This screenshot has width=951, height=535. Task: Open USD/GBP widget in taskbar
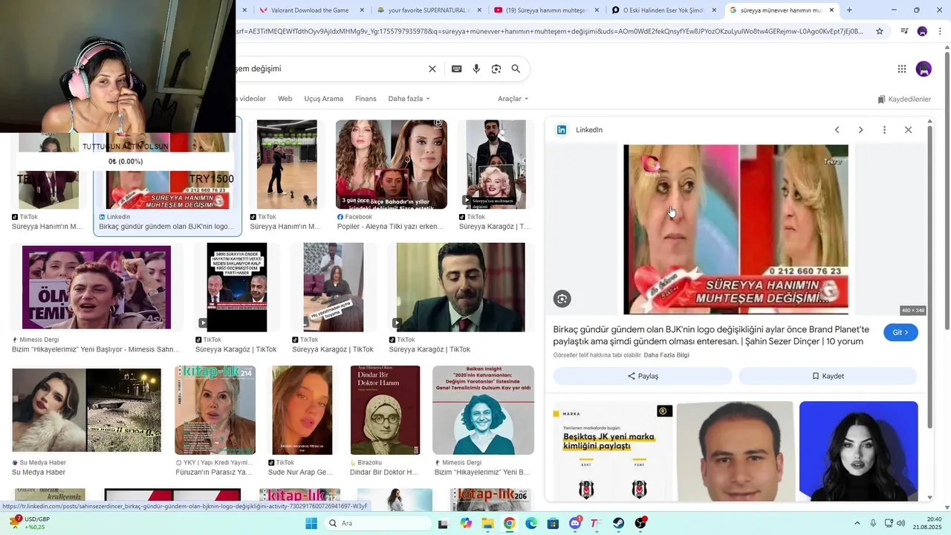tap(30, 523)
